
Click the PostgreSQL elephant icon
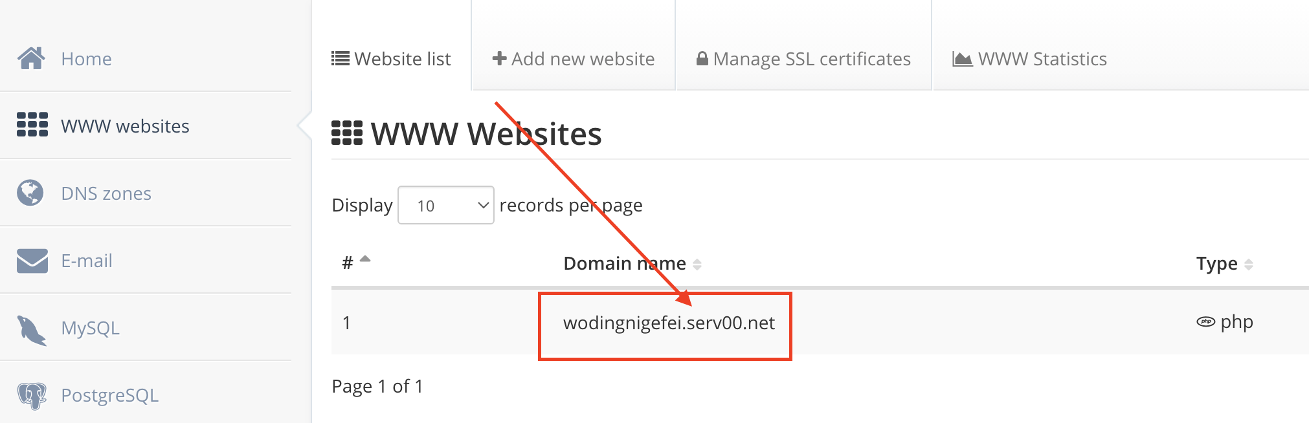click(x=32, y=396)
